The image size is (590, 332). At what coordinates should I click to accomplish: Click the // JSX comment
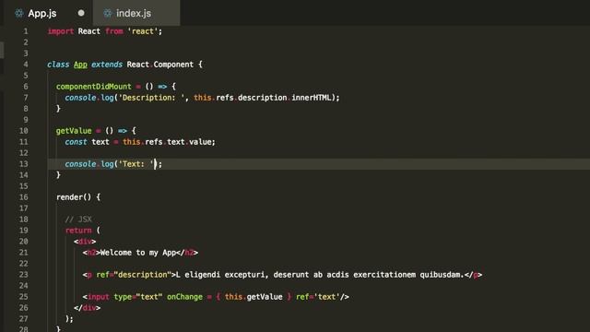(x=78, y=219)
